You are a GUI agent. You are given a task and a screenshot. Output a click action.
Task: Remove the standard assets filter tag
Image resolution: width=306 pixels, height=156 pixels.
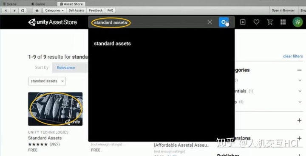(x=62, y=81)
